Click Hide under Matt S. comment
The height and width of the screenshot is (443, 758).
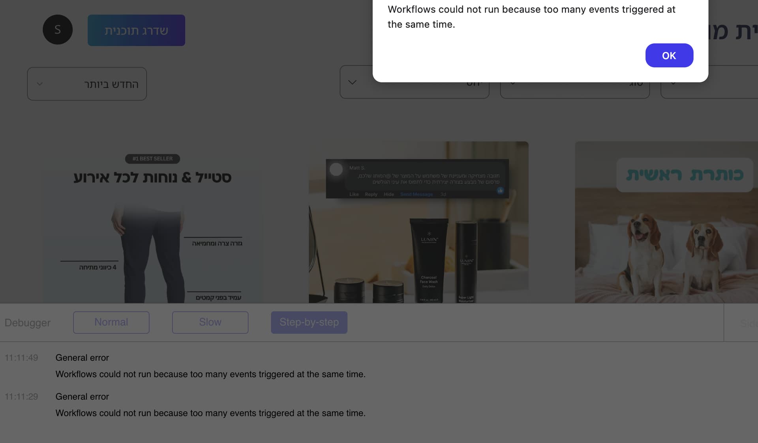pos(389,194)
